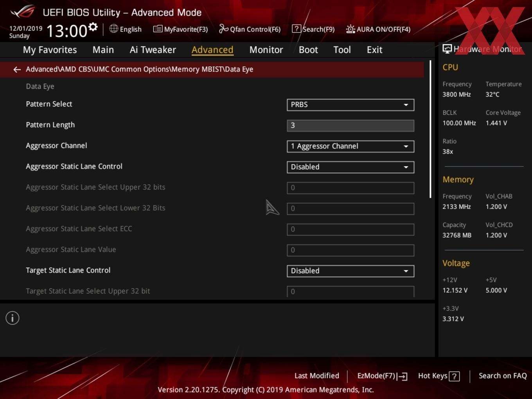Select Aggressor Static Lane Control label
Image resolution: width=532 pixels, height=399 pixels.
click(74, 166)
